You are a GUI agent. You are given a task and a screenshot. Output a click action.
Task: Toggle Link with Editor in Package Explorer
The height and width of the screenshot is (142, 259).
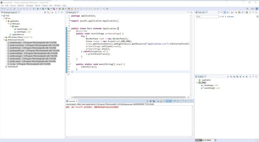[48, 13]
